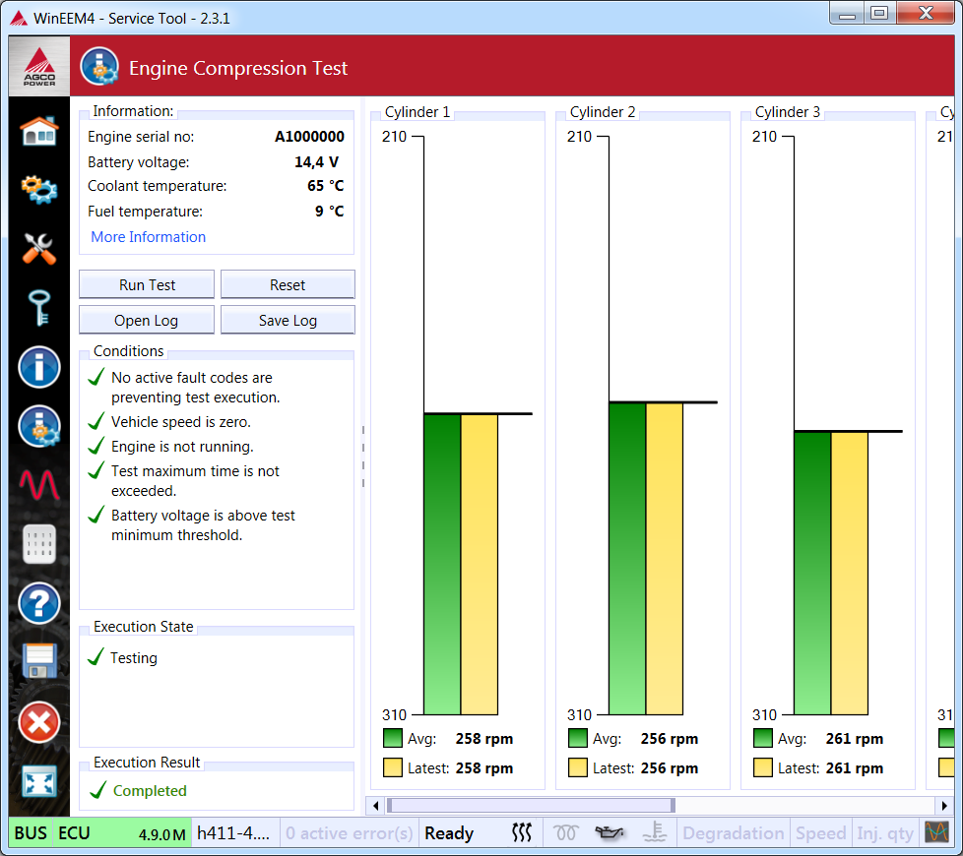Toggle fullscreen with the expand arrows icon
The width and height of the screenshot is (963, 856).
39,781
